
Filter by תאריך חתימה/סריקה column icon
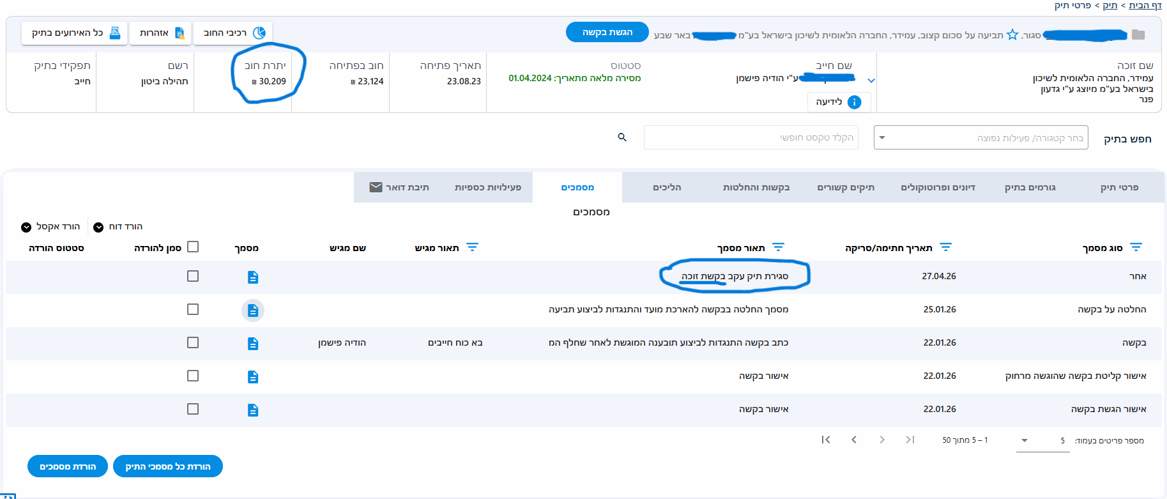click(x=946, y=247)
